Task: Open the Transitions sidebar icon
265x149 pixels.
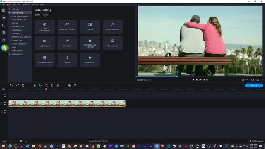Action: (4, 25)
